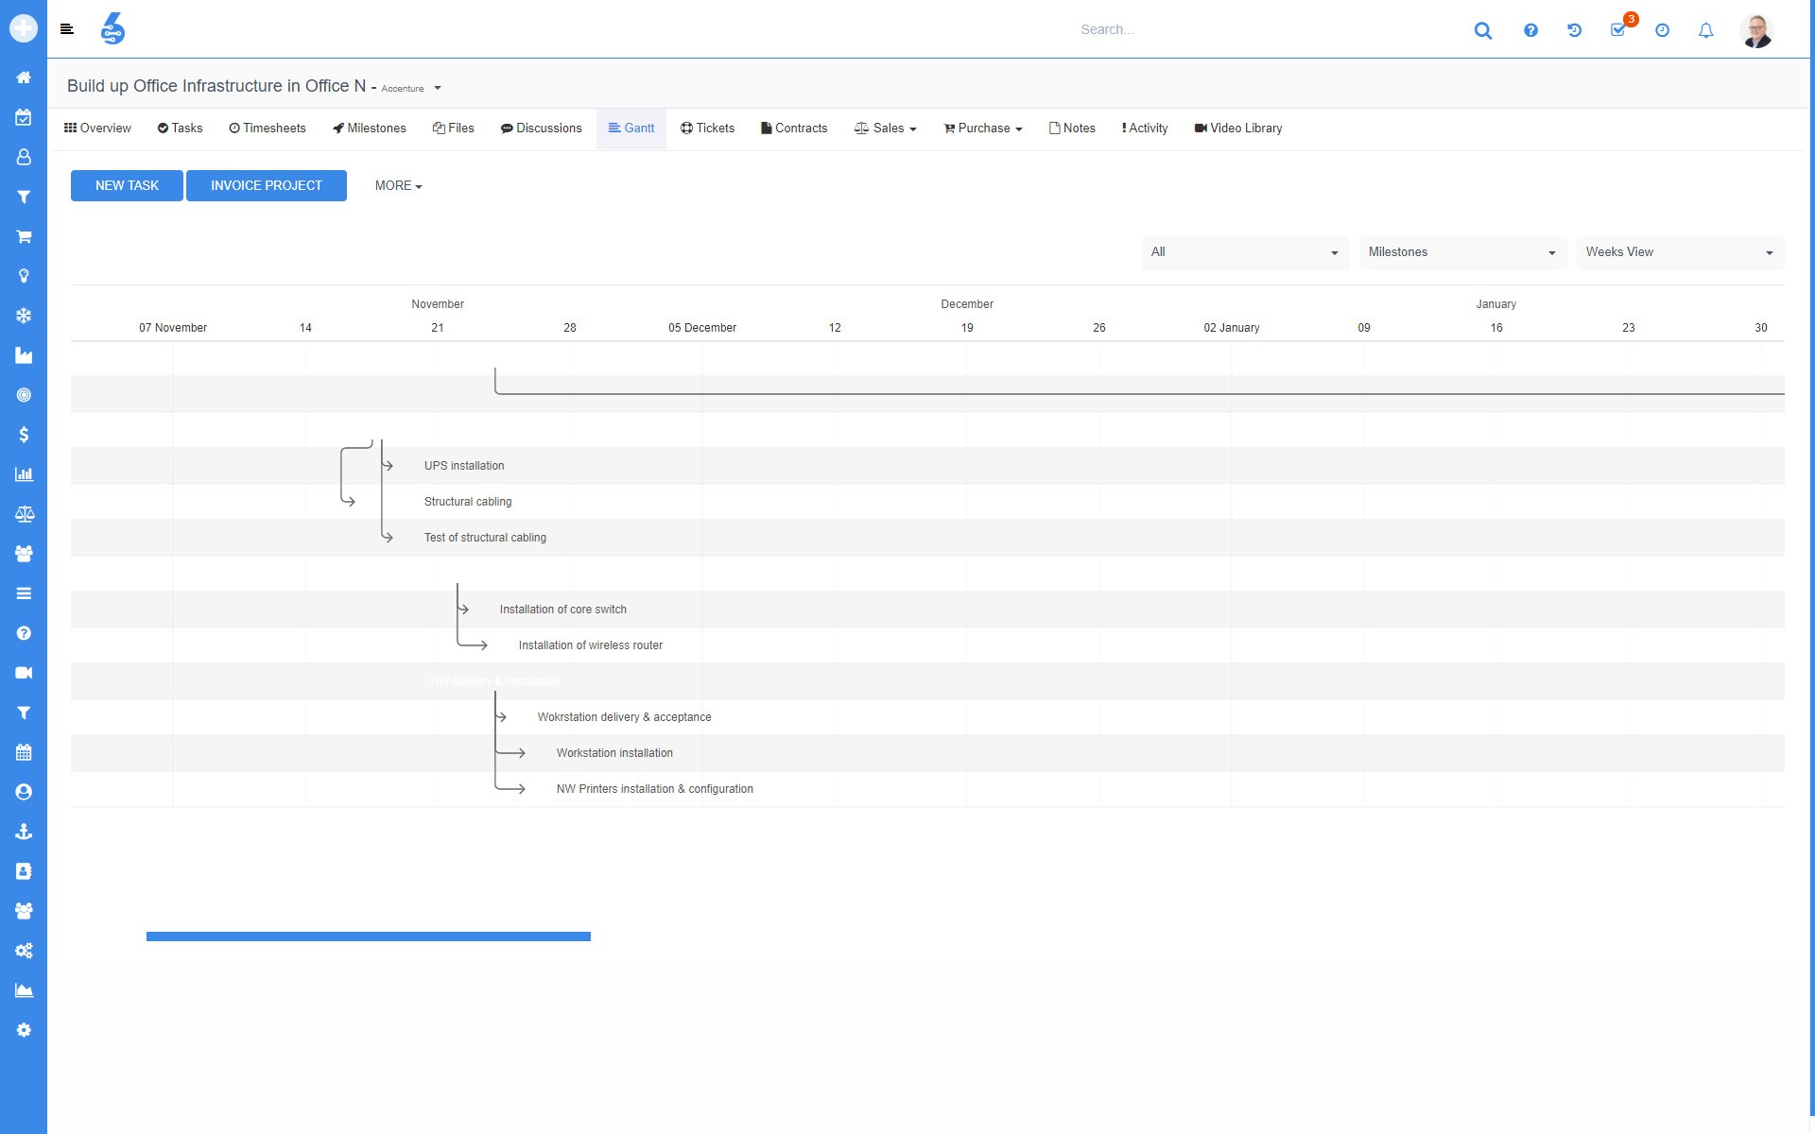Click the blue progress bar at bottom
This screenshot has width=1815, height=1134.
(x=369, y=936)
